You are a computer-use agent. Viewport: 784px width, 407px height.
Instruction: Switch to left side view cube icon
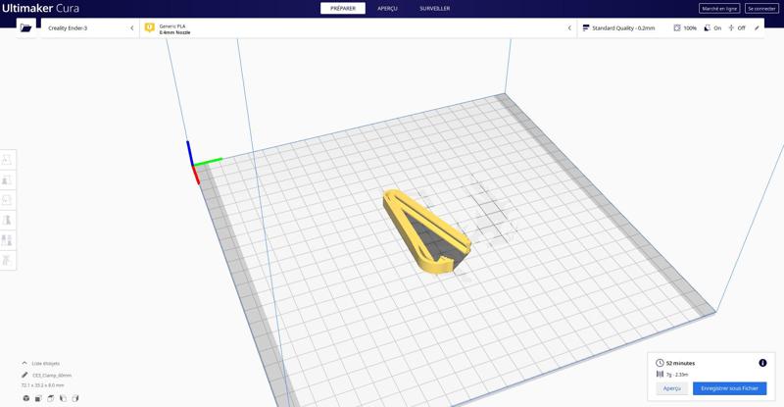pos(63,398)
